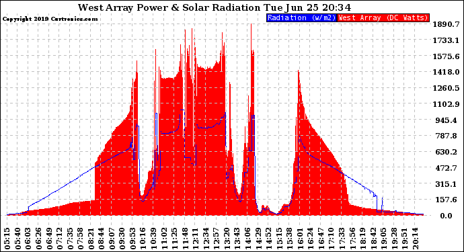Click the x-axis time label 16:47

320,239
